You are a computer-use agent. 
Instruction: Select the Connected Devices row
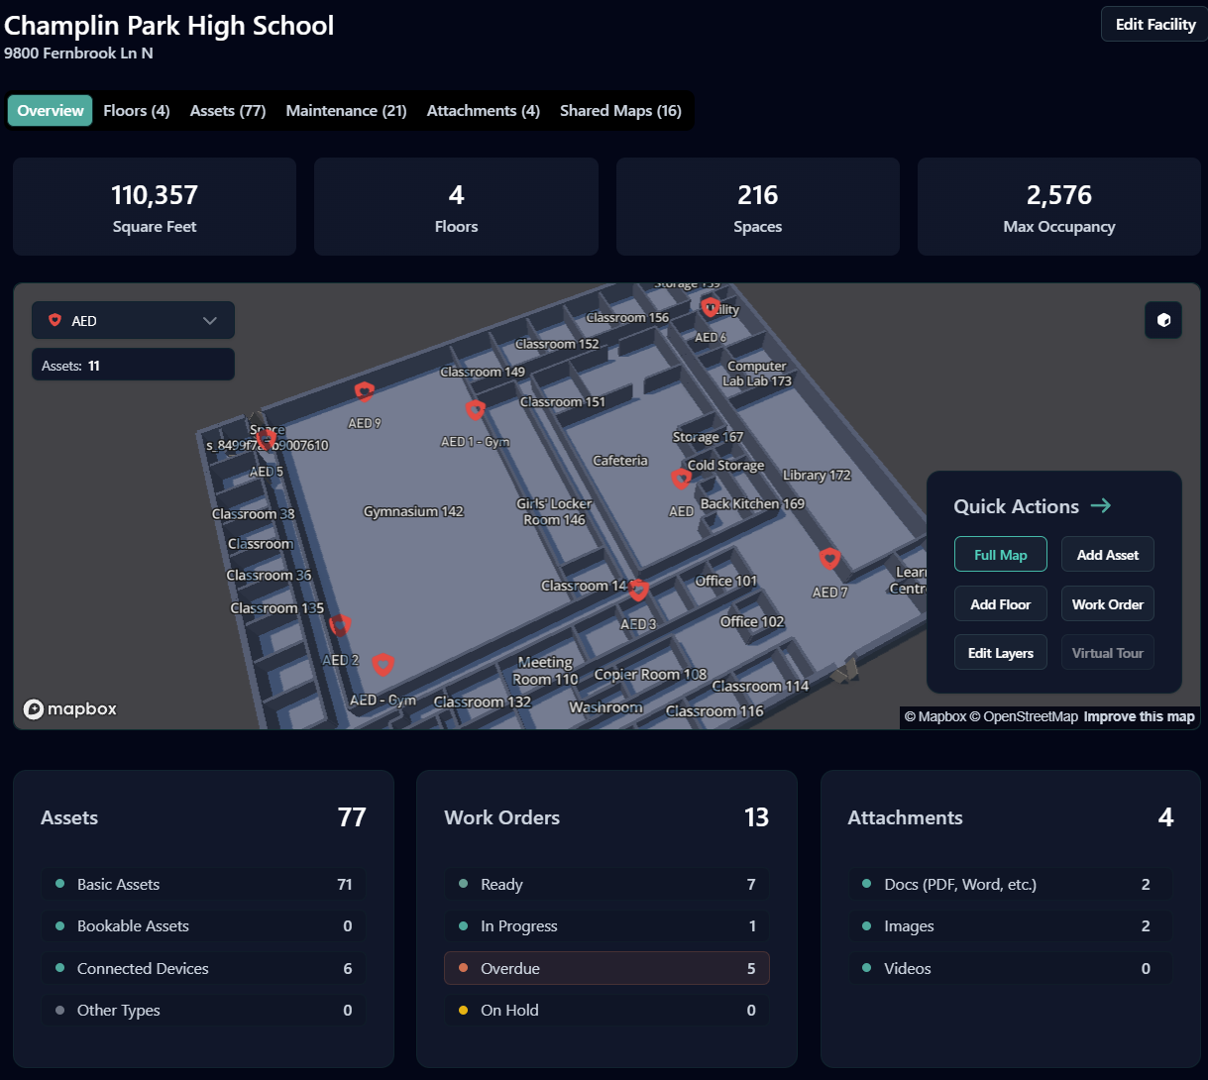[203, 968]
